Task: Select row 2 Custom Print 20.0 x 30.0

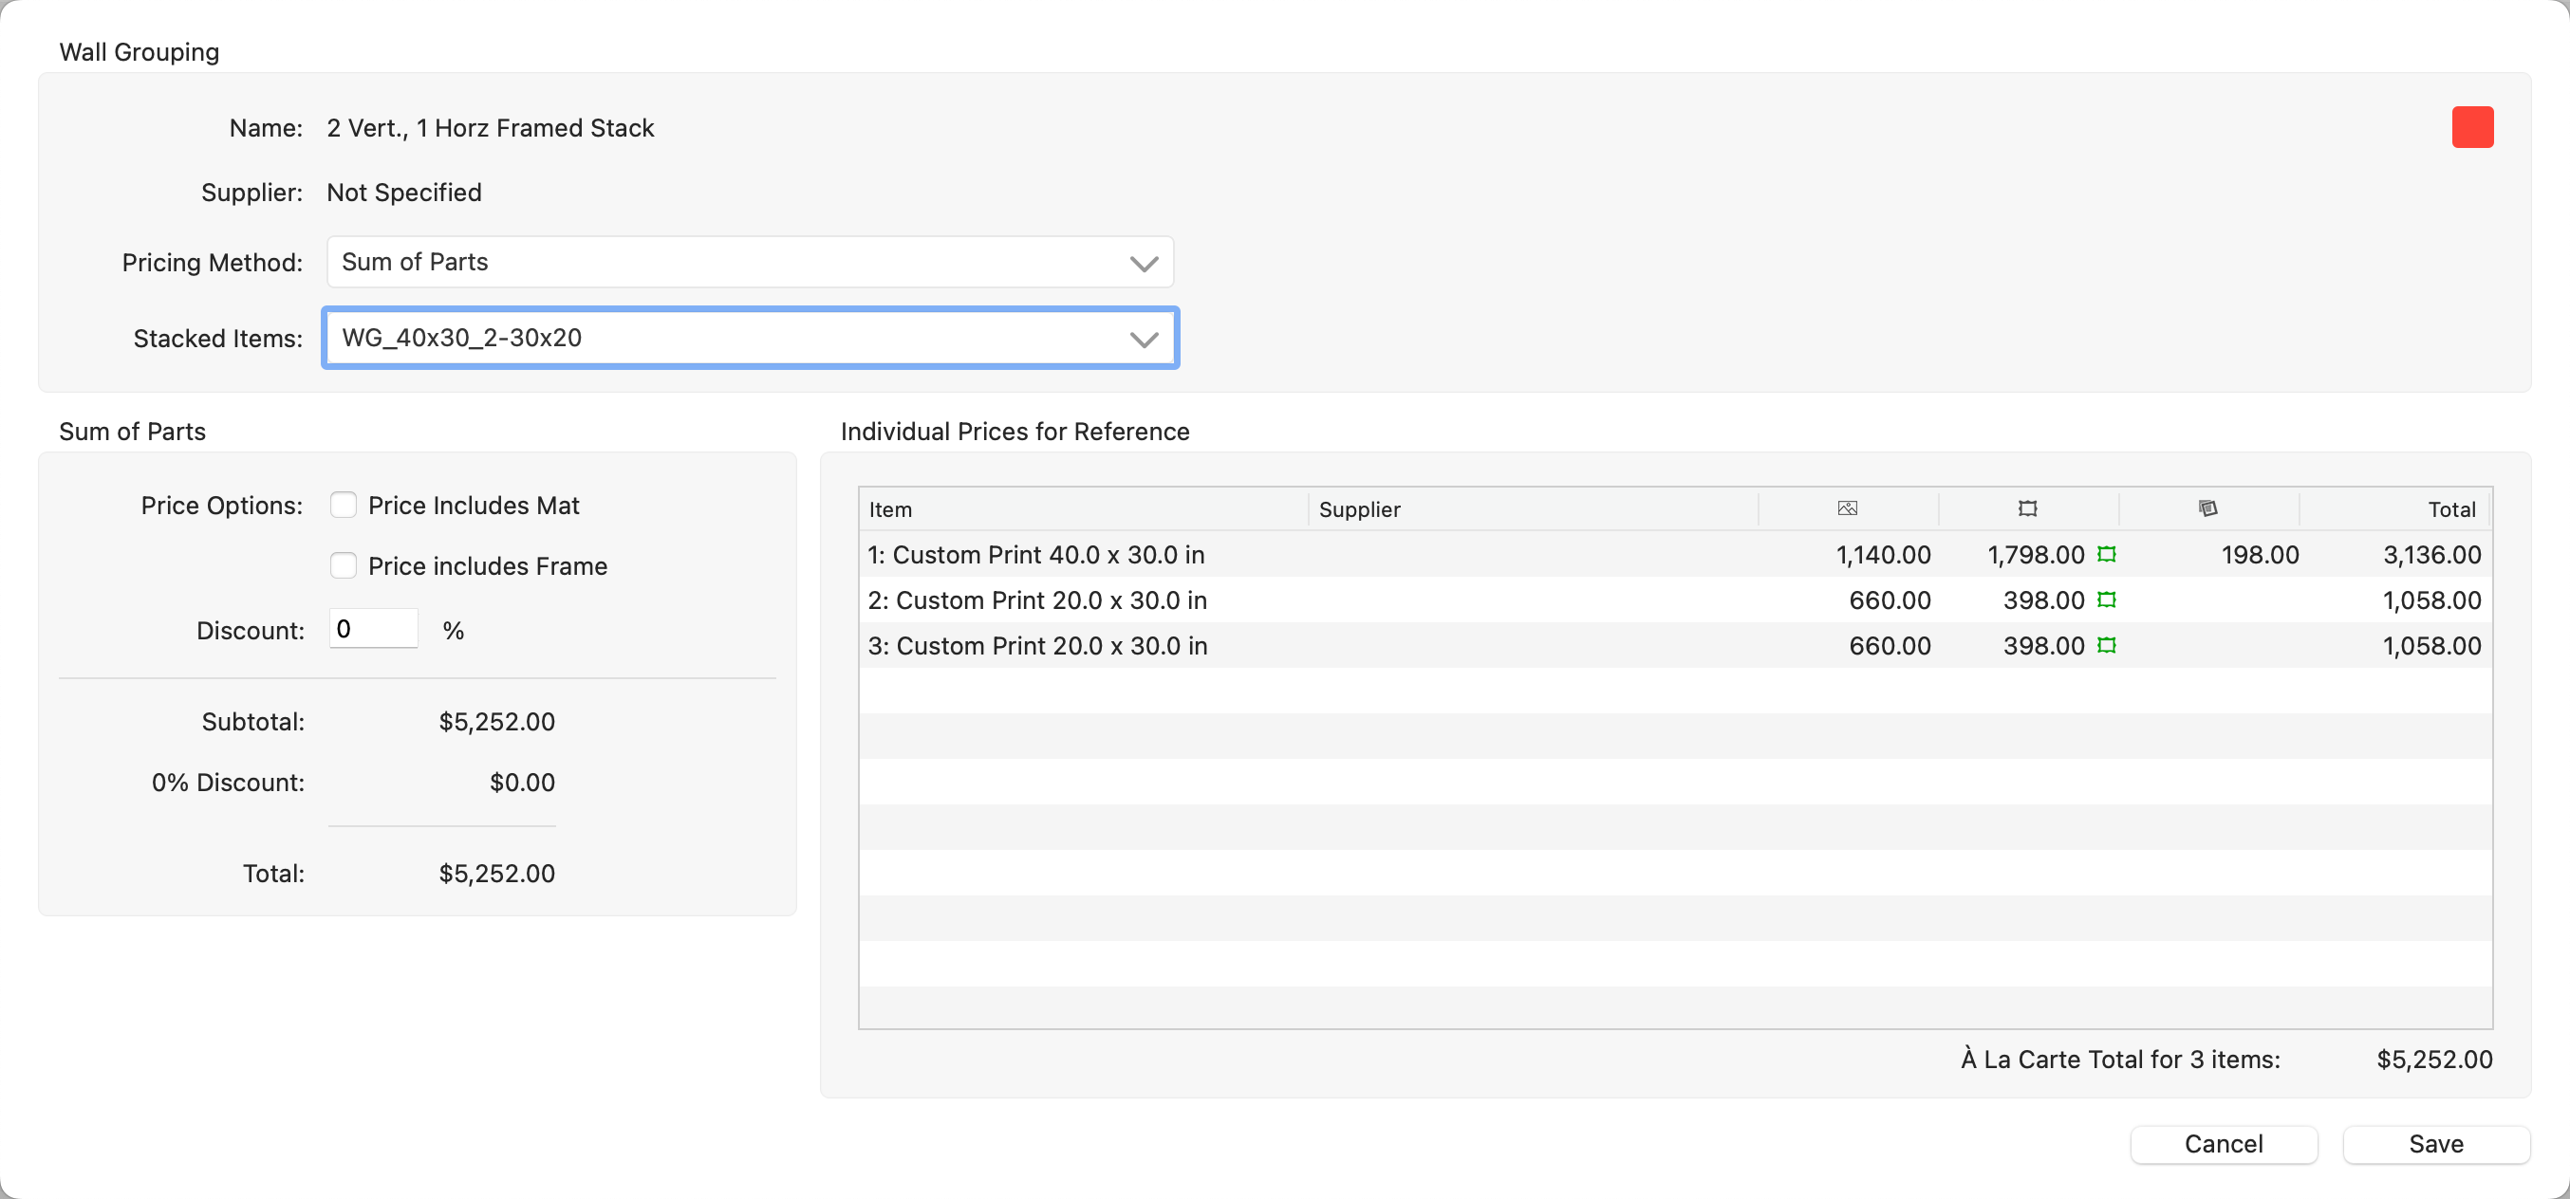Action: point(1037,600)
